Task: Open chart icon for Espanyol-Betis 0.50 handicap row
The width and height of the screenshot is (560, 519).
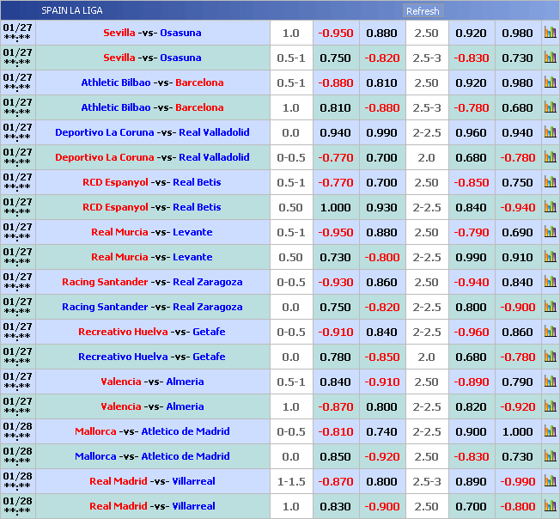Action: tap(550, 207)
